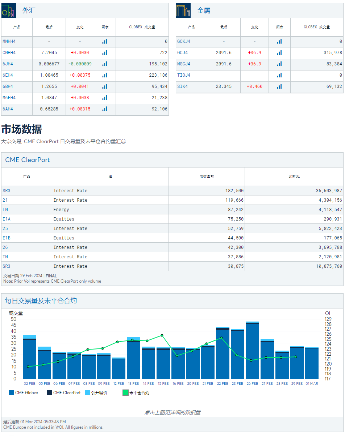Open ClearPort product 25
The image size is (345, 436).
coord(5,229)
